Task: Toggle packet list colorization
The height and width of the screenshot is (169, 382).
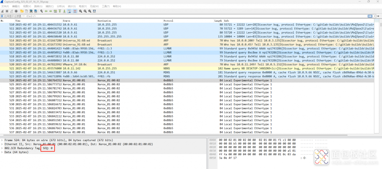Action: pyautogui.click(x=75, y=11)
